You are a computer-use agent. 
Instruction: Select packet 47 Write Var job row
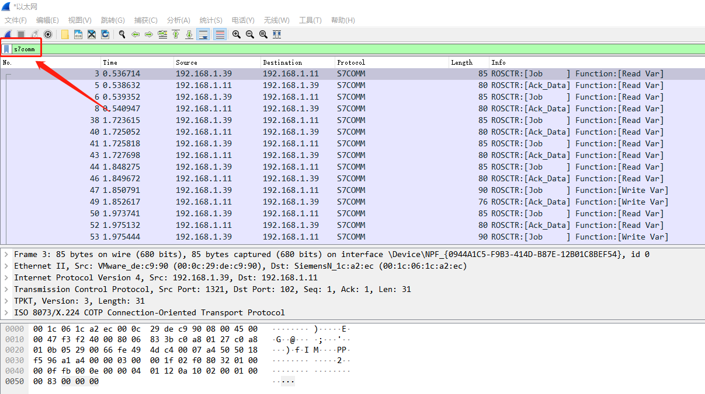pos(350,190)
